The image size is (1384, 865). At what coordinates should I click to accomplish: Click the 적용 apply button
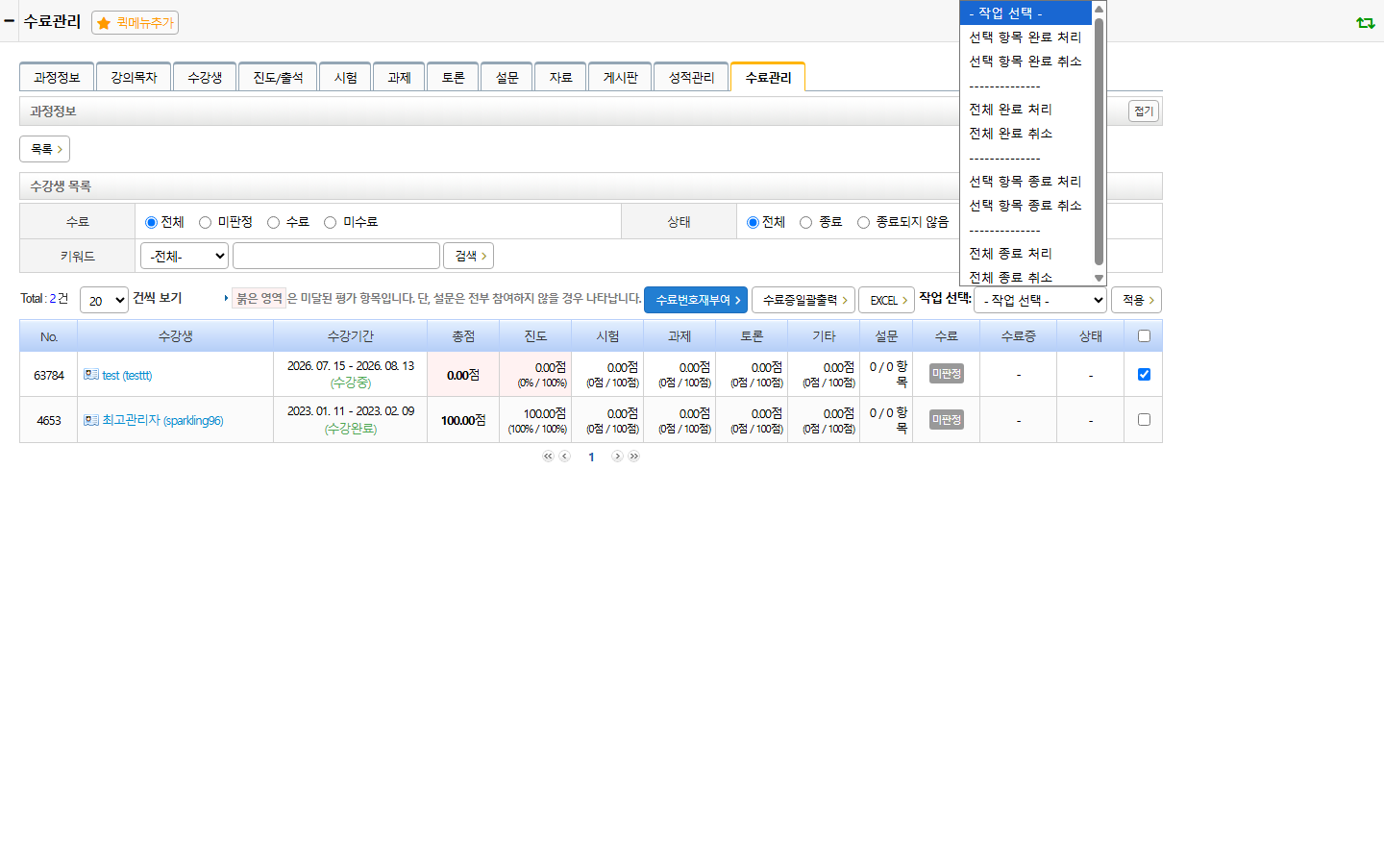point(1137,300)
